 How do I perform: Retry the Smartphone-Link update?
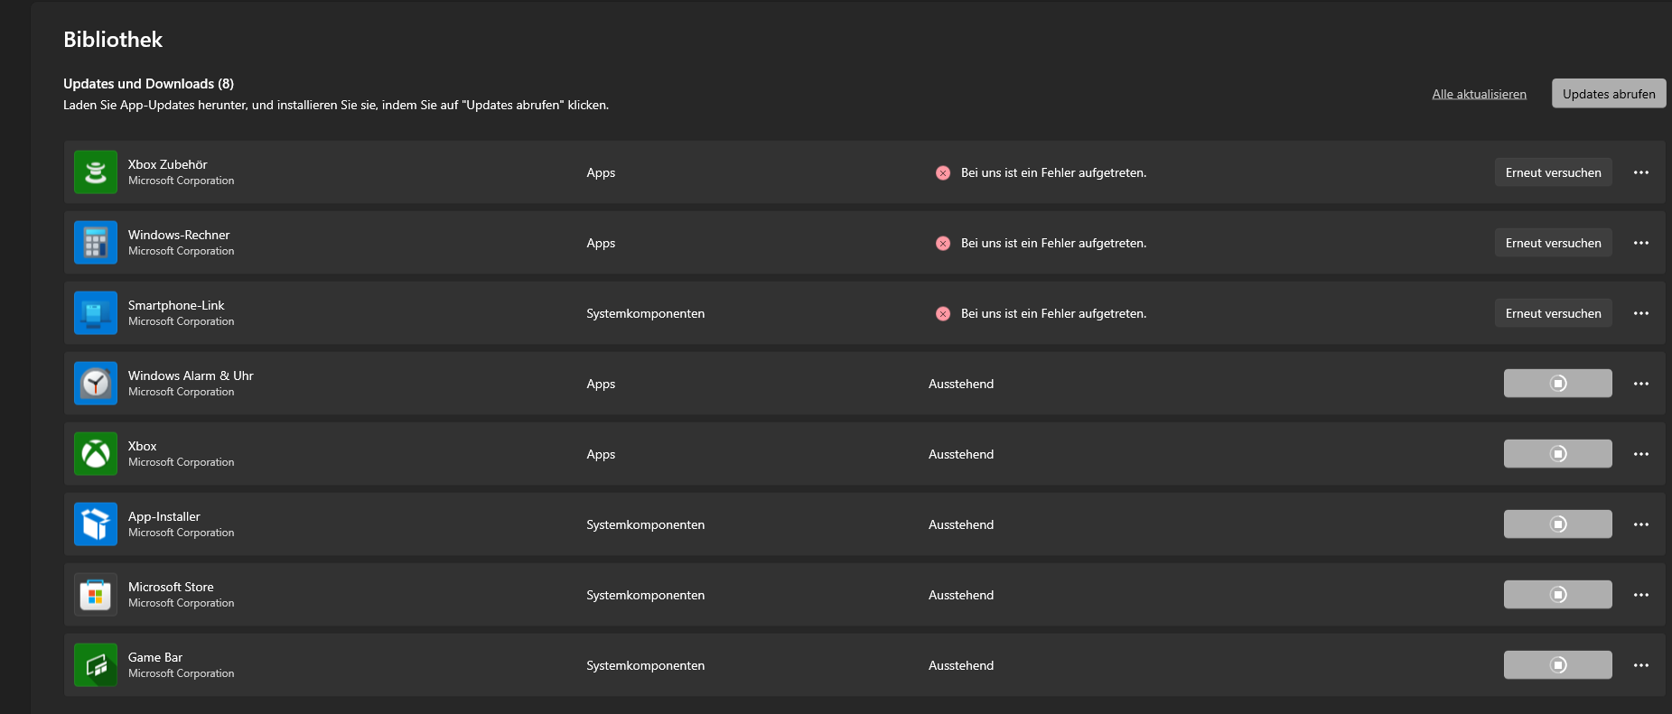(x=1553, y=313)
